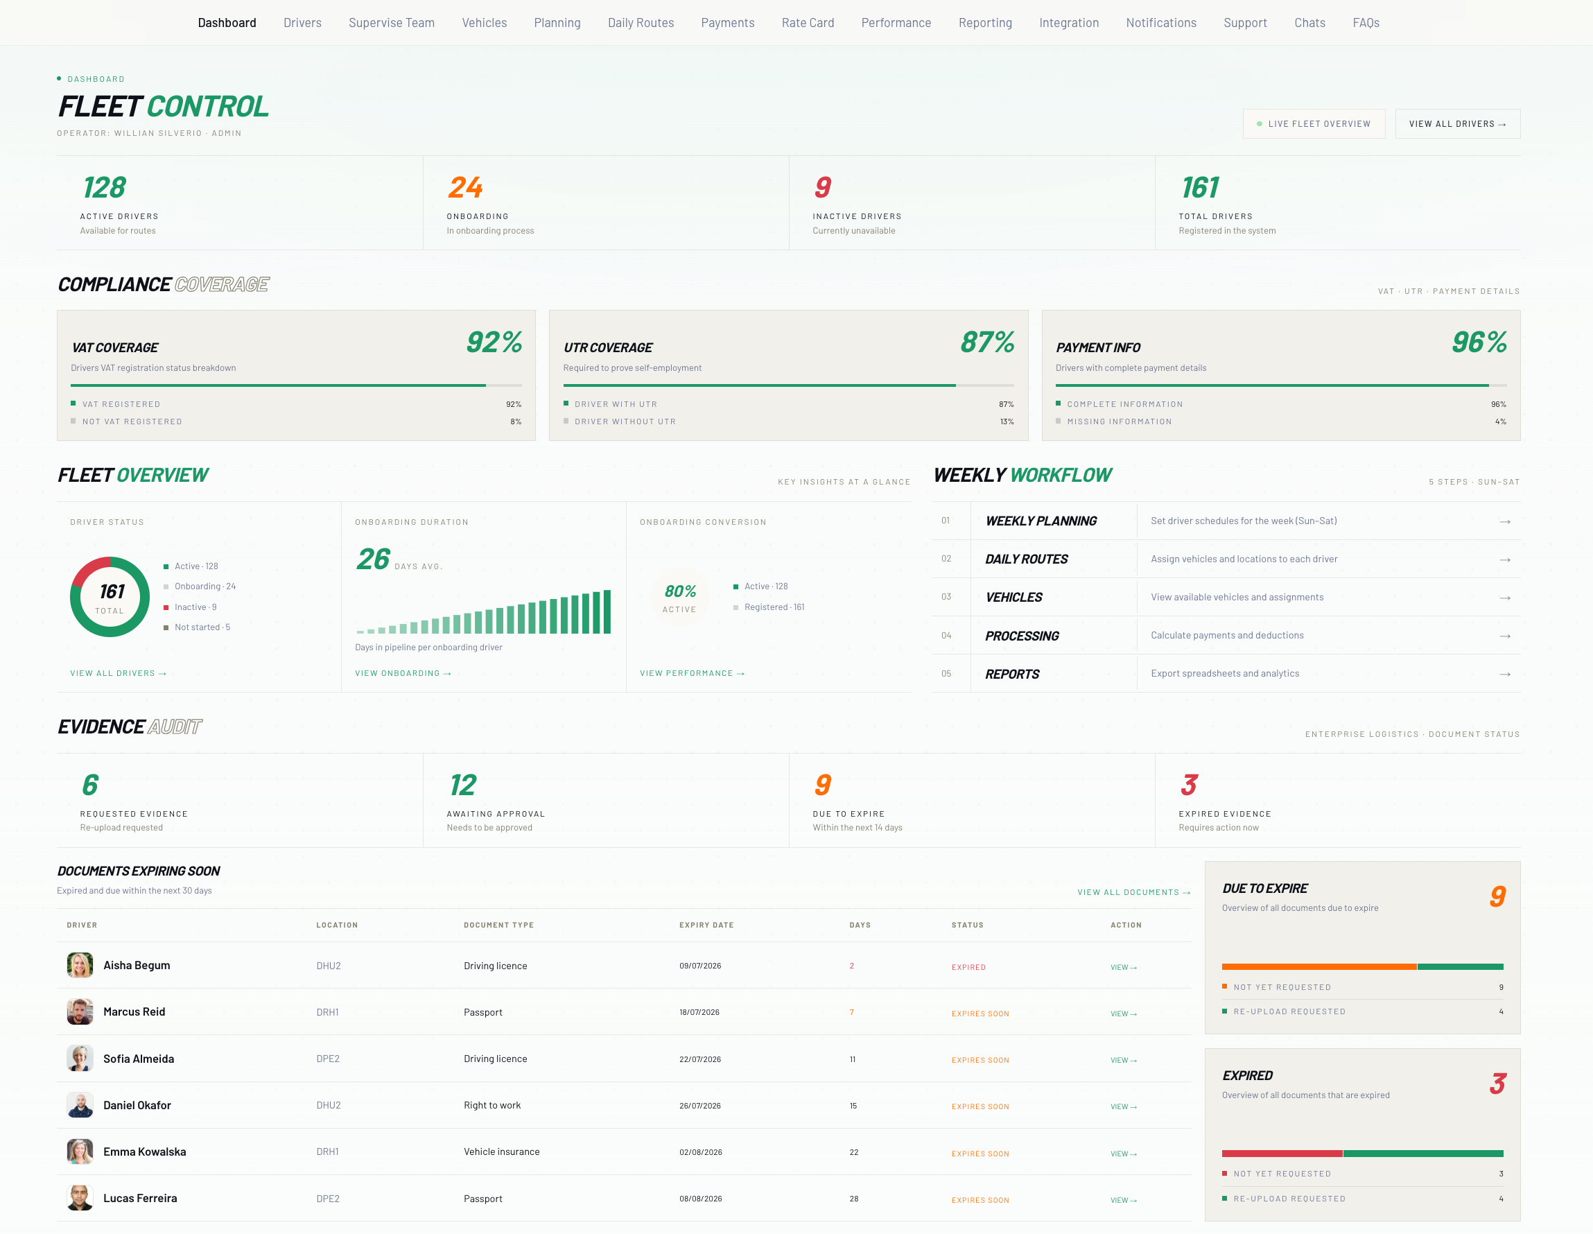
Task: Click arrow icon on Reports workflow row
Action: 1504,674
